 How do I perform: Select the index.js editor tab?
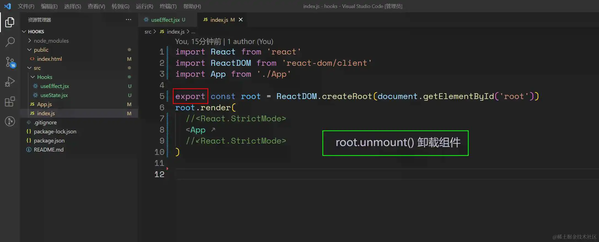[x=222, y=20]
